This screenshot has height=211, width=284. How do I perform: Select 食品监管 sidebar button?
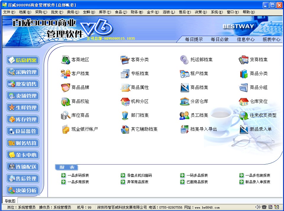click(23, 131)
